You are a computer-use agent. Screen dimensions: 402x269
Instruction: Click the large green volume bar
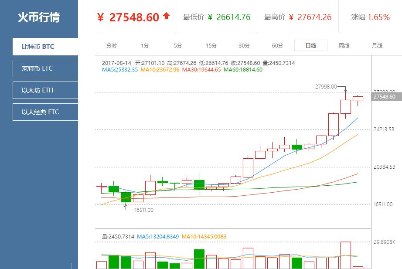click(199, 259)
